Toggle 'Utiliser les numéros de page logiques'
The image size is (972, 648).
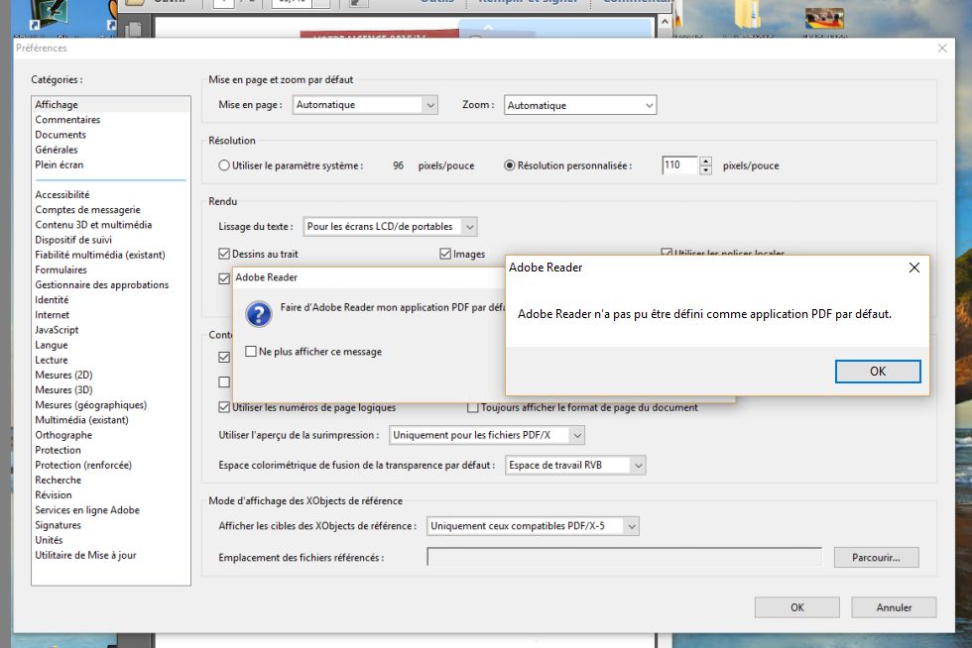point(224,407)
